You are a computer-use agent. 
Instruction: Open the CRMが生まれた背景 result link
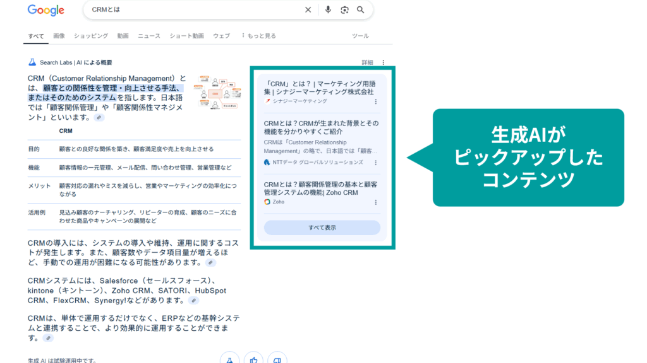[321, 127]
